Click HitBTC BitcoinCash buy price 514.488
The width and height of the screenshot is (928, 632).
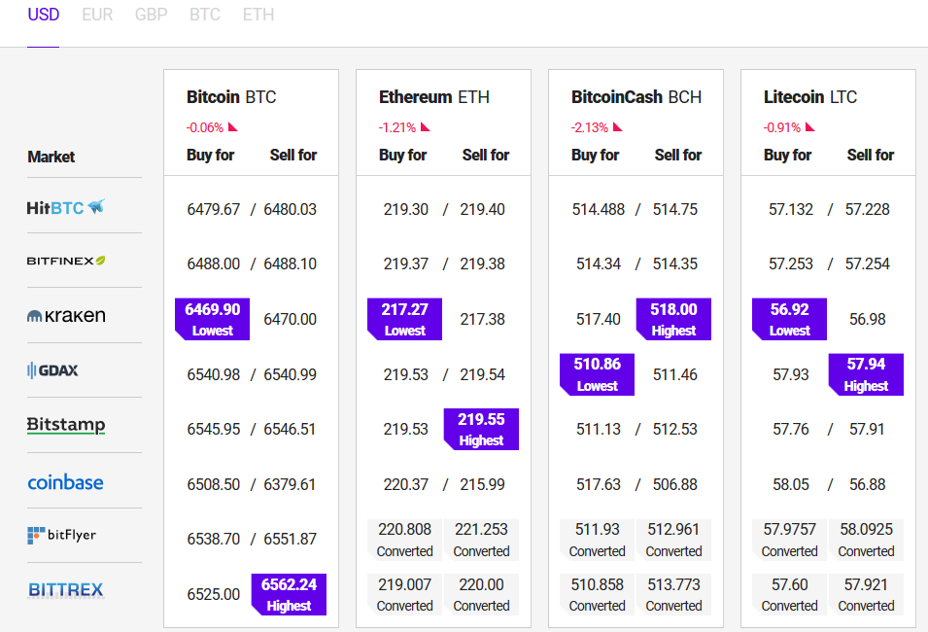tap(599, 209)
